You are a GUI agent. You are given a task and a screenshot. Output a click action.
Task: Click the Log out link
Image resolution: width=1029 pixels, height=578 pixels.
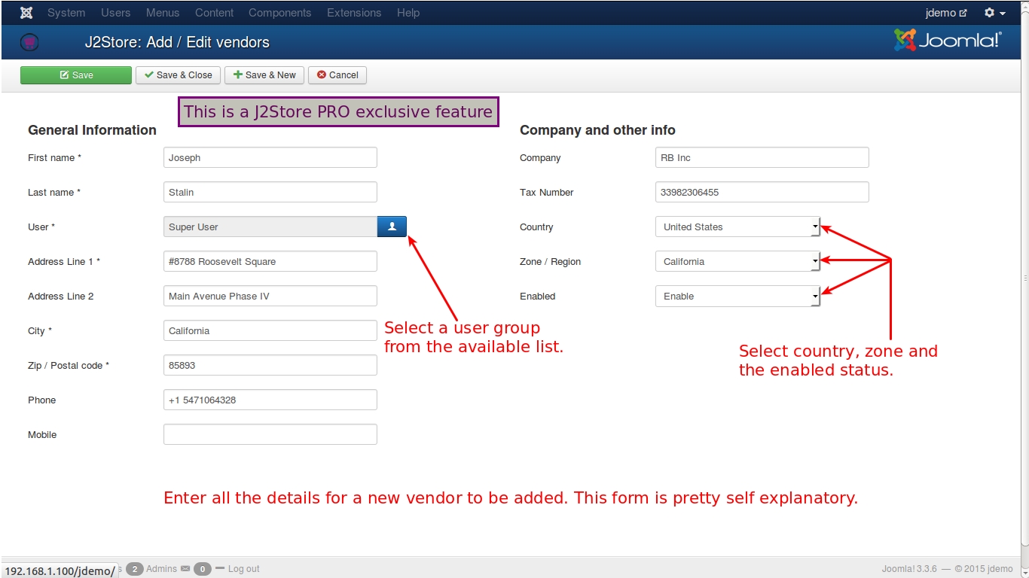click(x=243, y=569)
